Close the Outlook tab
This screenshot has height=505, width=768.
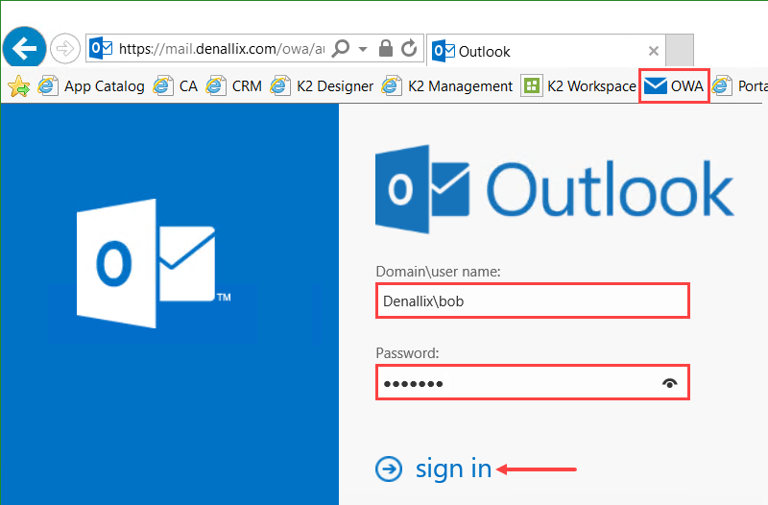(x=654, y=51)
